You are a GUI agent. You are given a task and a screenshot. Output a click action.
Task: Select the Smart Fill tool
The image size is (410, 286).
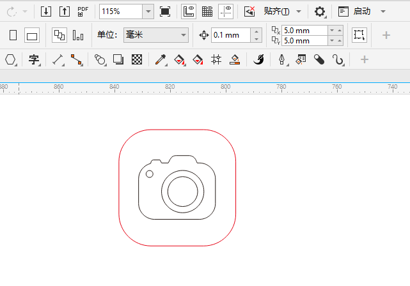198,60
